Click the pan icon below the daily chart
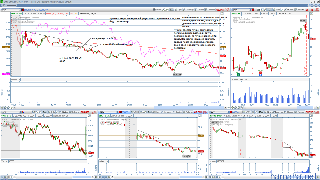Image resolution: width=320 pixels, height=180 pixels. [x=232, y=108]
